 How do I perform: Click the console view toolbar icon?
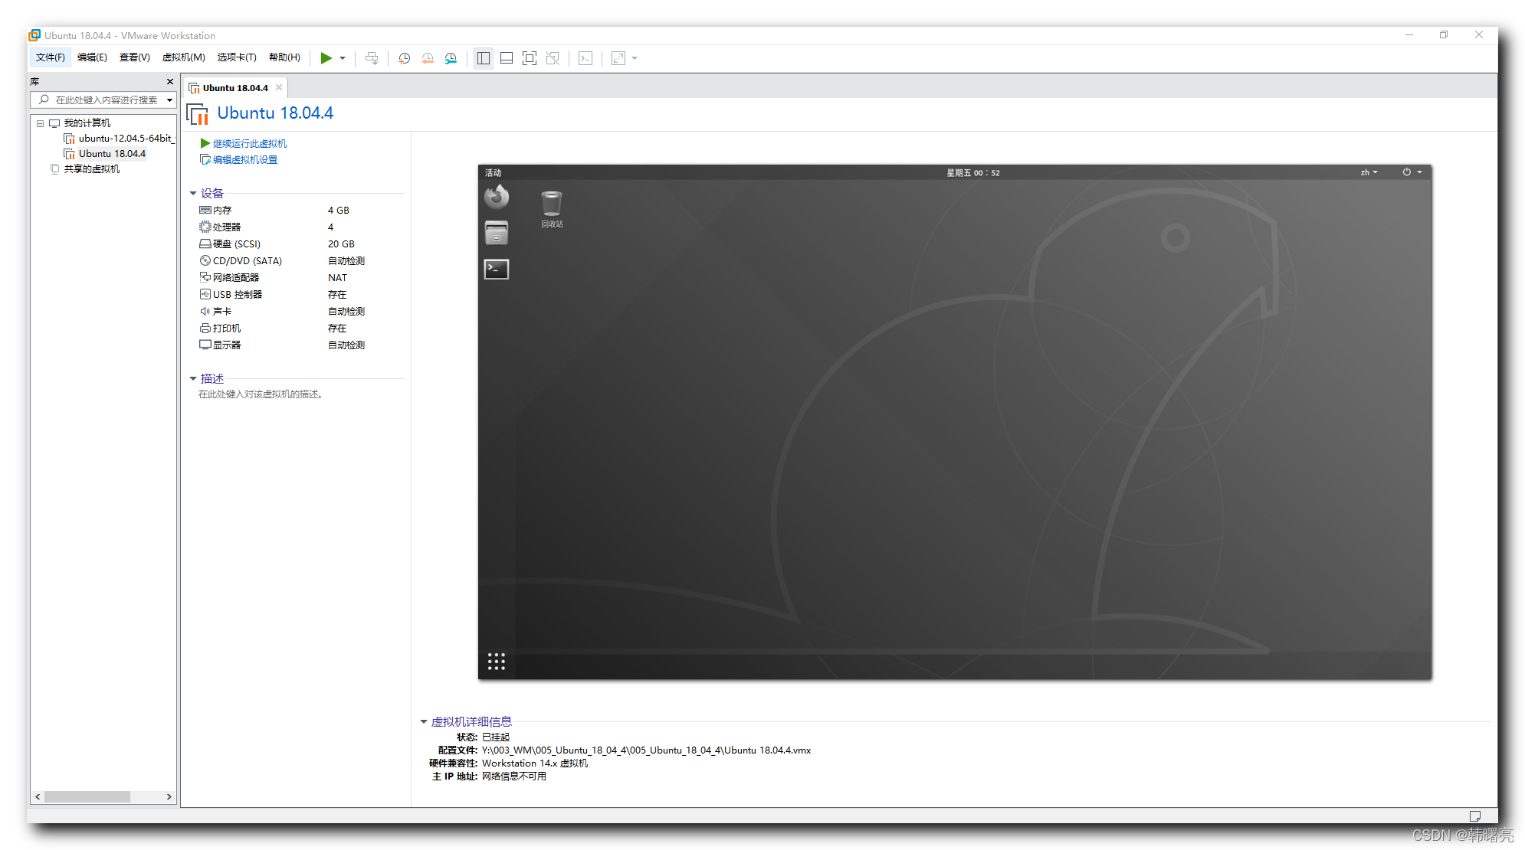click(585, 58)
